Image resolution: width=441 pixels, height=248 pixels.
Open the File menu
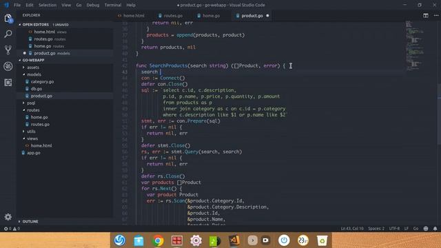17,5
